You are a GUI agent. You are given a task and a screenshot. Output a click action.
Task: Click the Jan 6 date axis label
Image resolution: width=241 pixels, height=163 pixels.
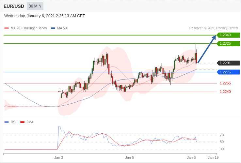(191, 158)
